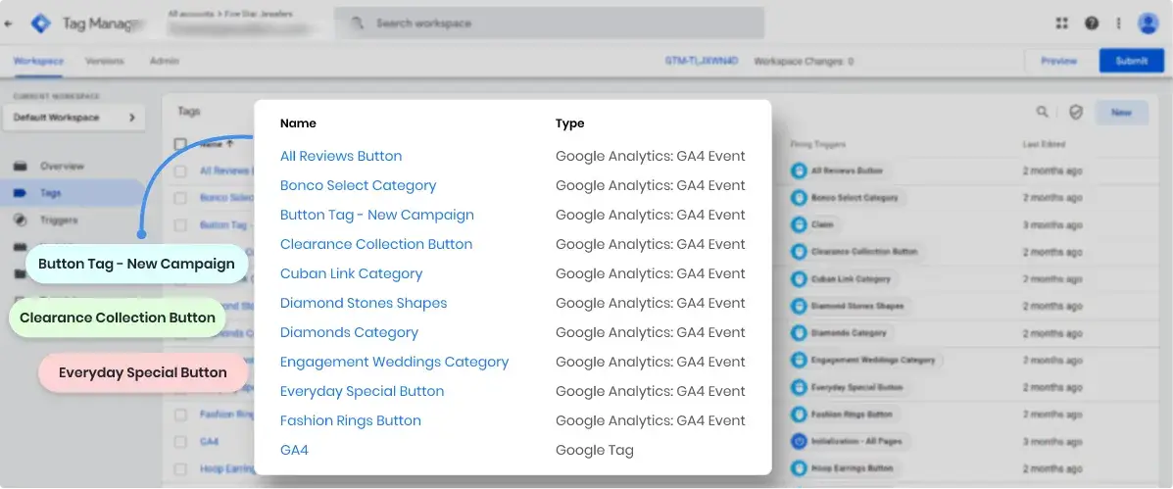Click the Initialization - All Pages trigger icon
1173x489 pixels.
click(x=800, y=441)
